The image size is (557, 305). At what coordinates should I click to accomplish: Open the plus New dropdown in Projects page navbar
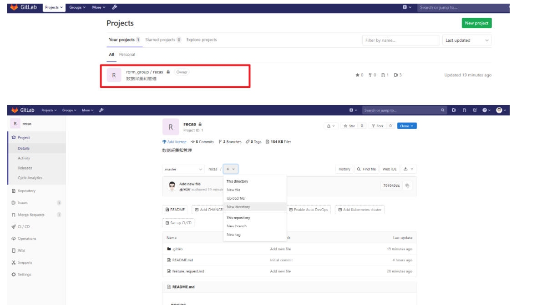point(407,7)
